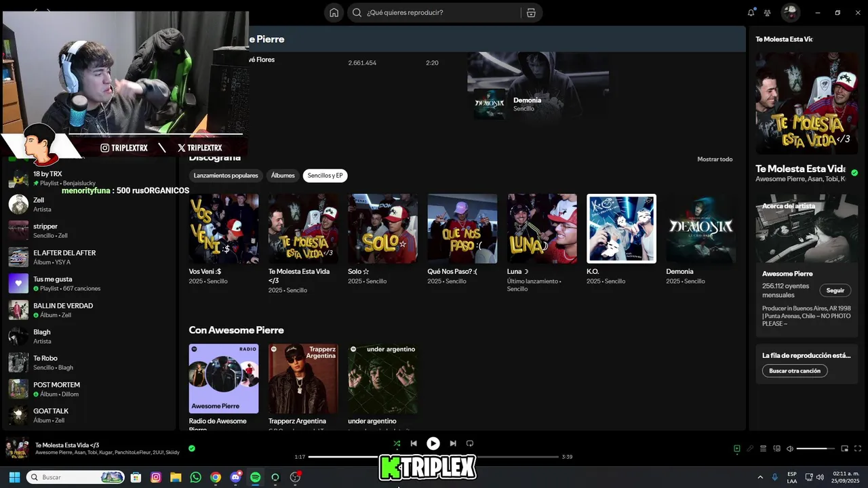Viewport: 868px width, 488px height.
Task: Open the 'Luna ☽' latest release card
Action: [542, 243]
